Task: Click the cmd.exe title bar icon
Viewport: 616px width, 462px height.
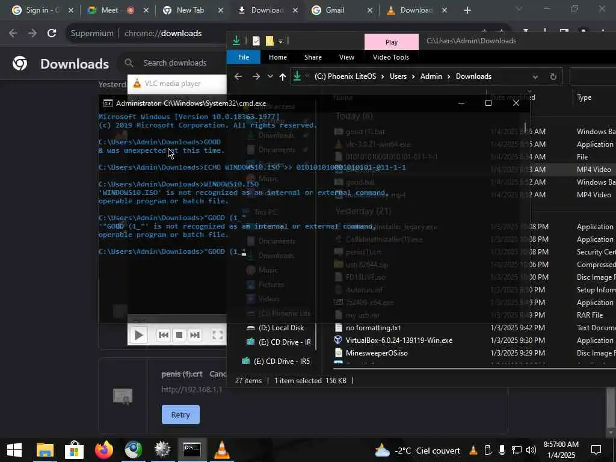Action: (x=108, y=103)
